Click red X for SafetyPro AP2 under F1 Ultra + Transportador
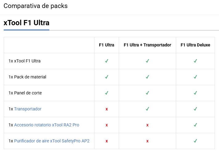 coord(147,141)
